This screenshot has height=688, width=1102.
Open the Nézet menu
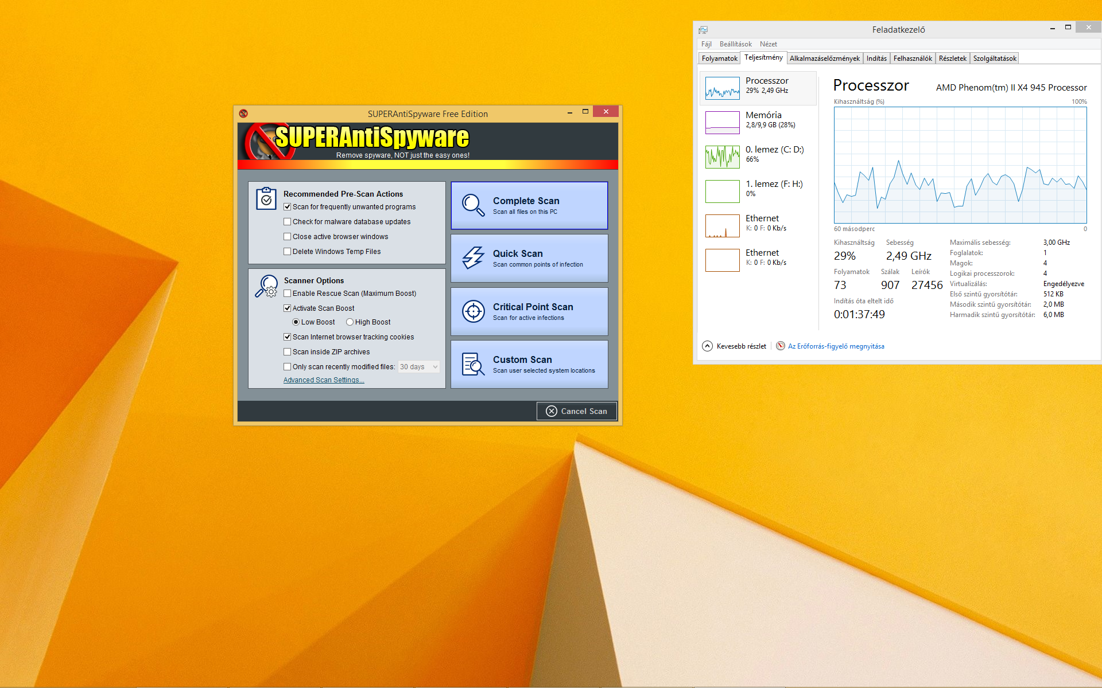coord(768,44)
